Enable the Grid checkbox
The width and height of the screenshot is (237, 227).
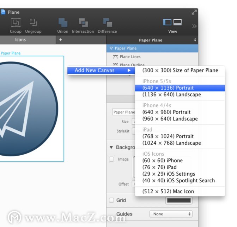coord(111,200)
